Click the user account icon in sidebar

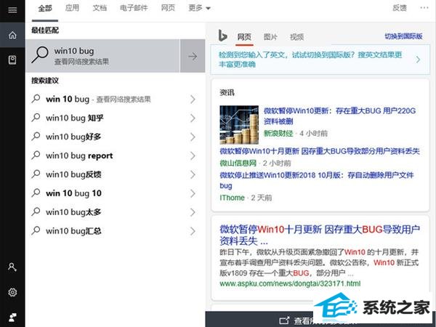(x=12, y=267)
